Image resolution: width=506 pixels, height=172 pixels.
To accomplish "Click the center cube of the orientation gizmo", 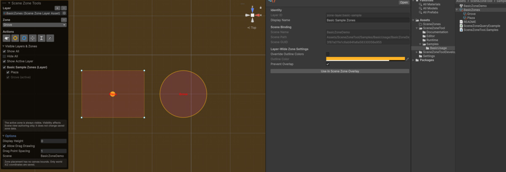I will 252,15.
